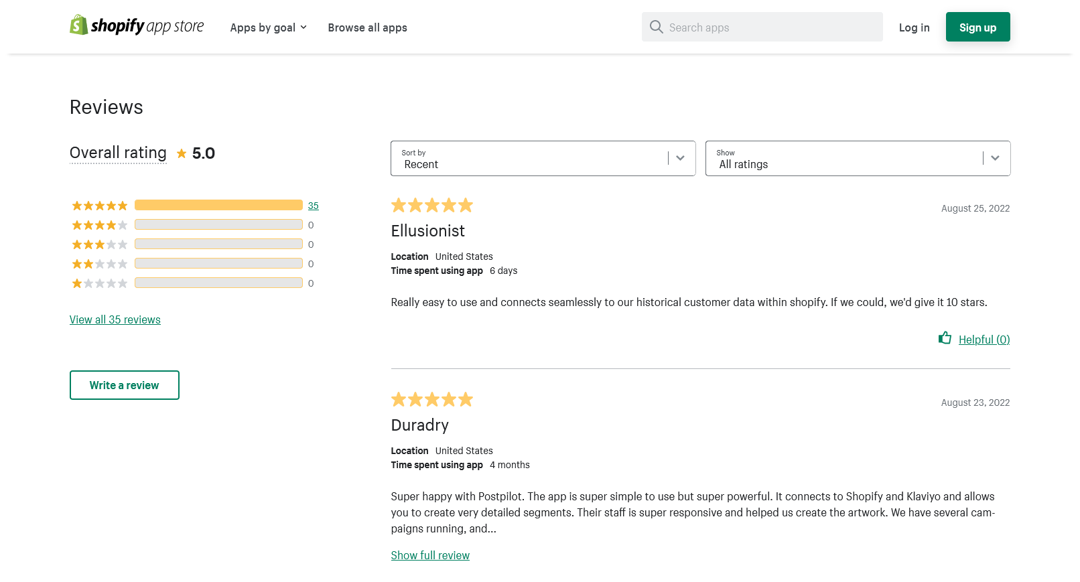Image resolution: width=1080 pixels, height=582 pixels.
Task: Open the Show All ratings dropdown
Action: (858, 159)
